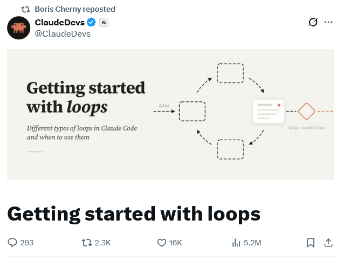The height and width of the screenshot is (261, 343).
Task: Open the ClaudeDevs profile avatar
Action: [x=18, y=28]
